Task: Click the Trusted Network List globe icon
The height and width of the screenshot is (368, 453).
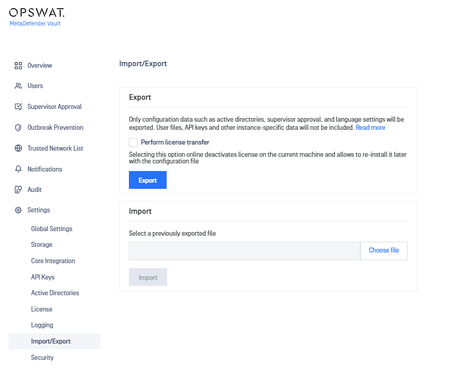Action: (18, 148)
